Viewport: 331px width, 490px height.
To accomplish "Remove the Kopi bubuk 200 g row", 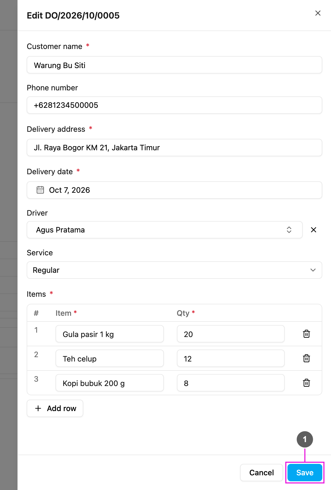I will coord(307,383).
